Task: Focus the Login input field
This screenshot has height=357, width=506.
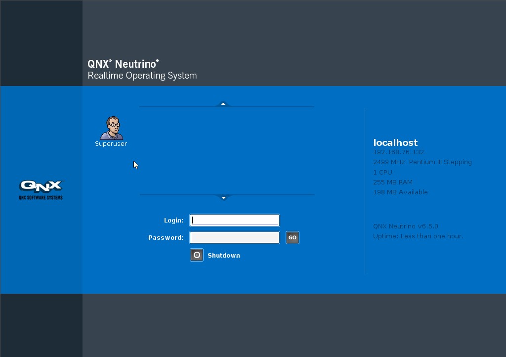Action: (235, 220)
